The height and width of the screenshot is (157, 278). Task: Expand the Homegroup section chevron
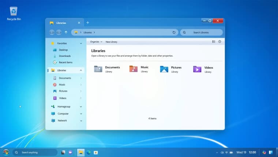pos(81,107)
